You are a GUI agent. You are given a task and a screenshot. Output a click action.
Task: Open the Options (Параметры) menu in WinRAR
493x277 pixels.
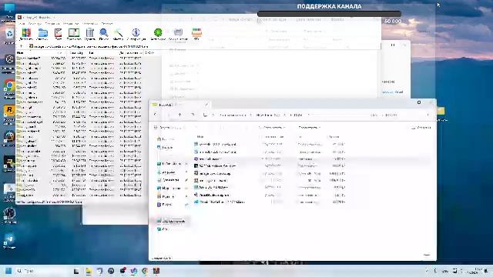click(90, 24)
